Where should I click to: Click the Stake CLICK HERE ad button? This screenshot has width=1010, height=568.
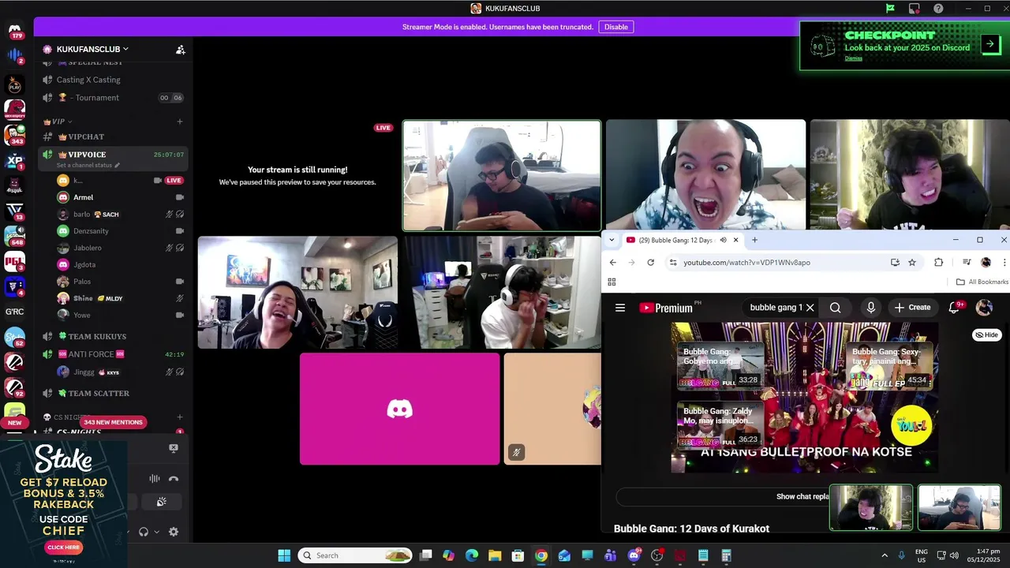click(x=64, y=547)
